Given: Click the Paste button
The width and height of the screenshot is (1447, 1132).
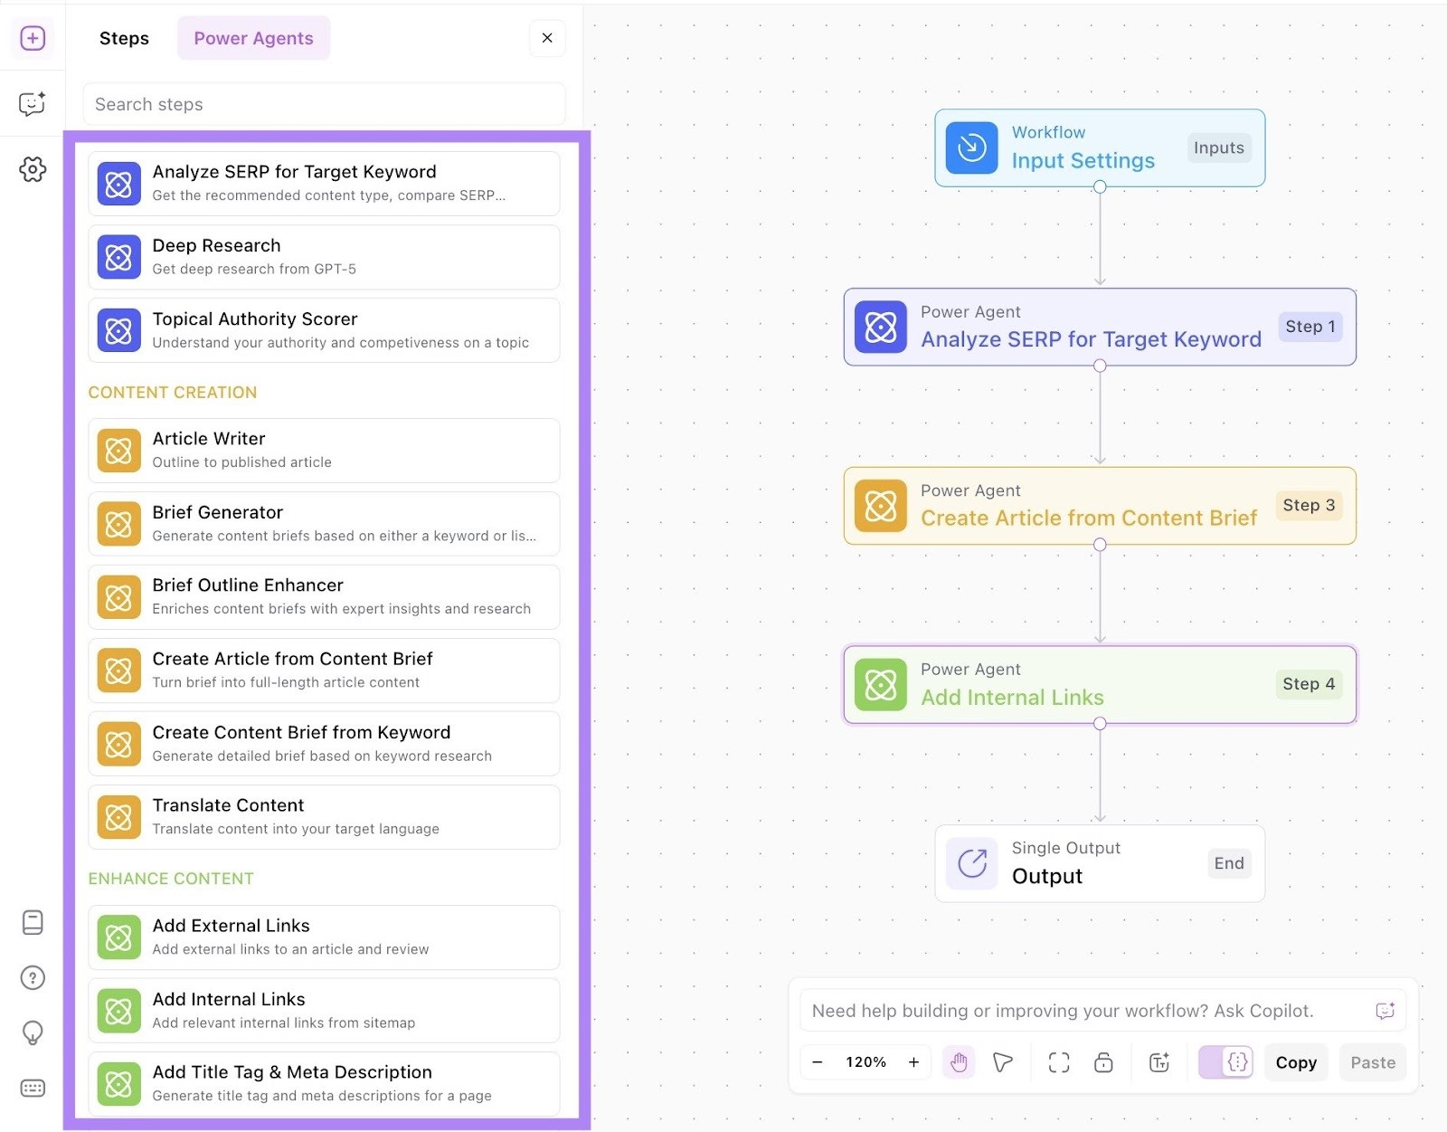Looking at the screenshot, I should click(x=1372, y=1062).
